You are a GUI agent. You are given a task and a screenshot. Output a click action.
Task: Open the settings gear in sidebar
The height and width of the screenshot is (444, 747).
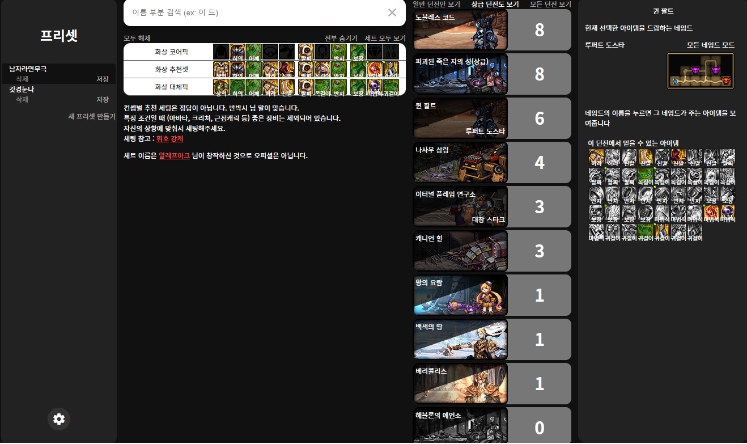click(59, 419)
